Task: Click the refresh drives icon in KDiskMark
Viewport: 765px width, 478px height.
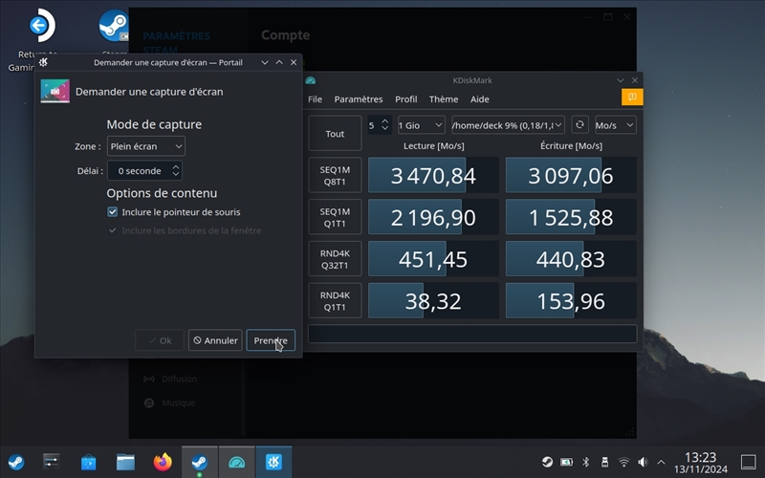Action: point(579,125)
